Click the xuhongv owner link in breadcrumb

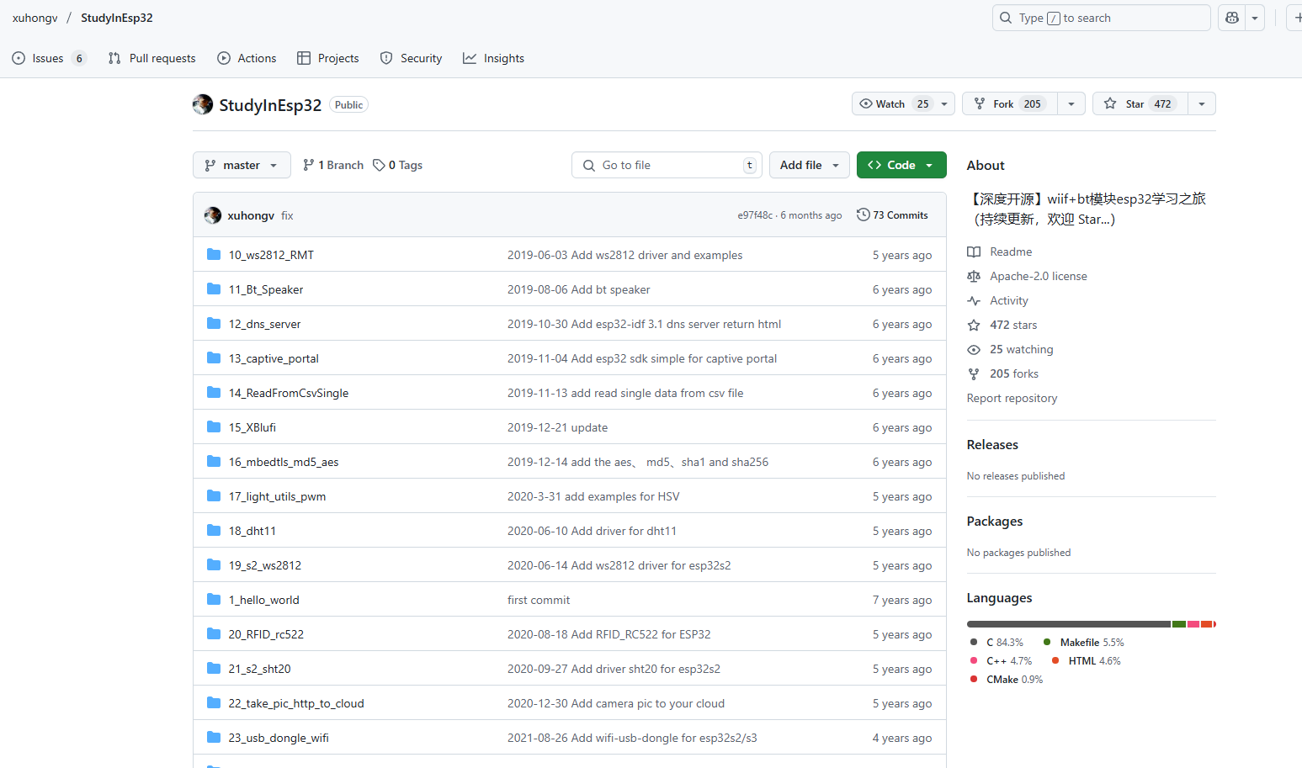[35, 18]
